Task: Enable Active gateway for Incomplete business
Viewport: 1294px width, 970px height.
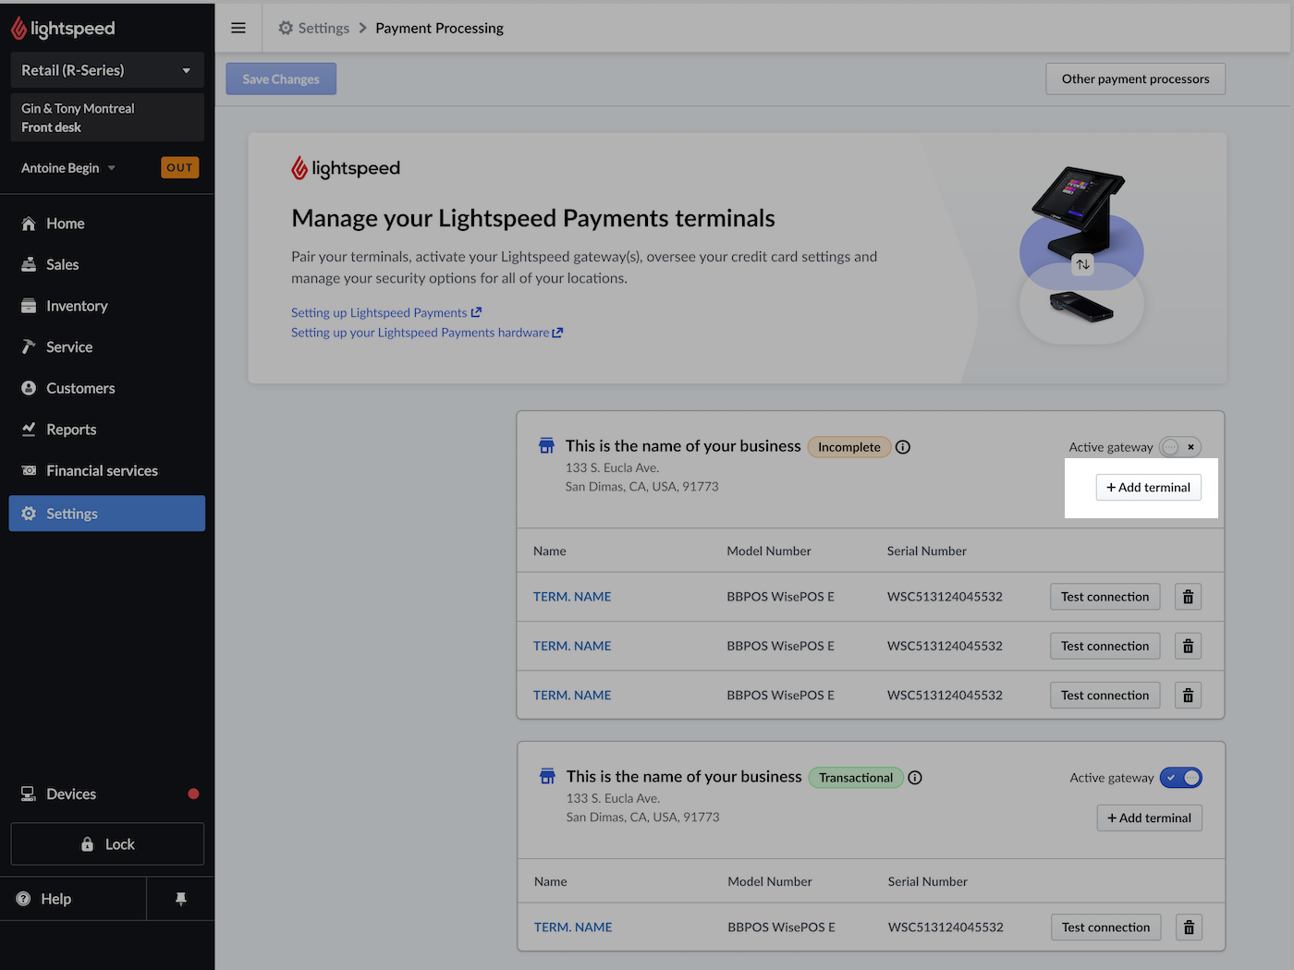Action: pyautogui.click(x=1180, y=447)
